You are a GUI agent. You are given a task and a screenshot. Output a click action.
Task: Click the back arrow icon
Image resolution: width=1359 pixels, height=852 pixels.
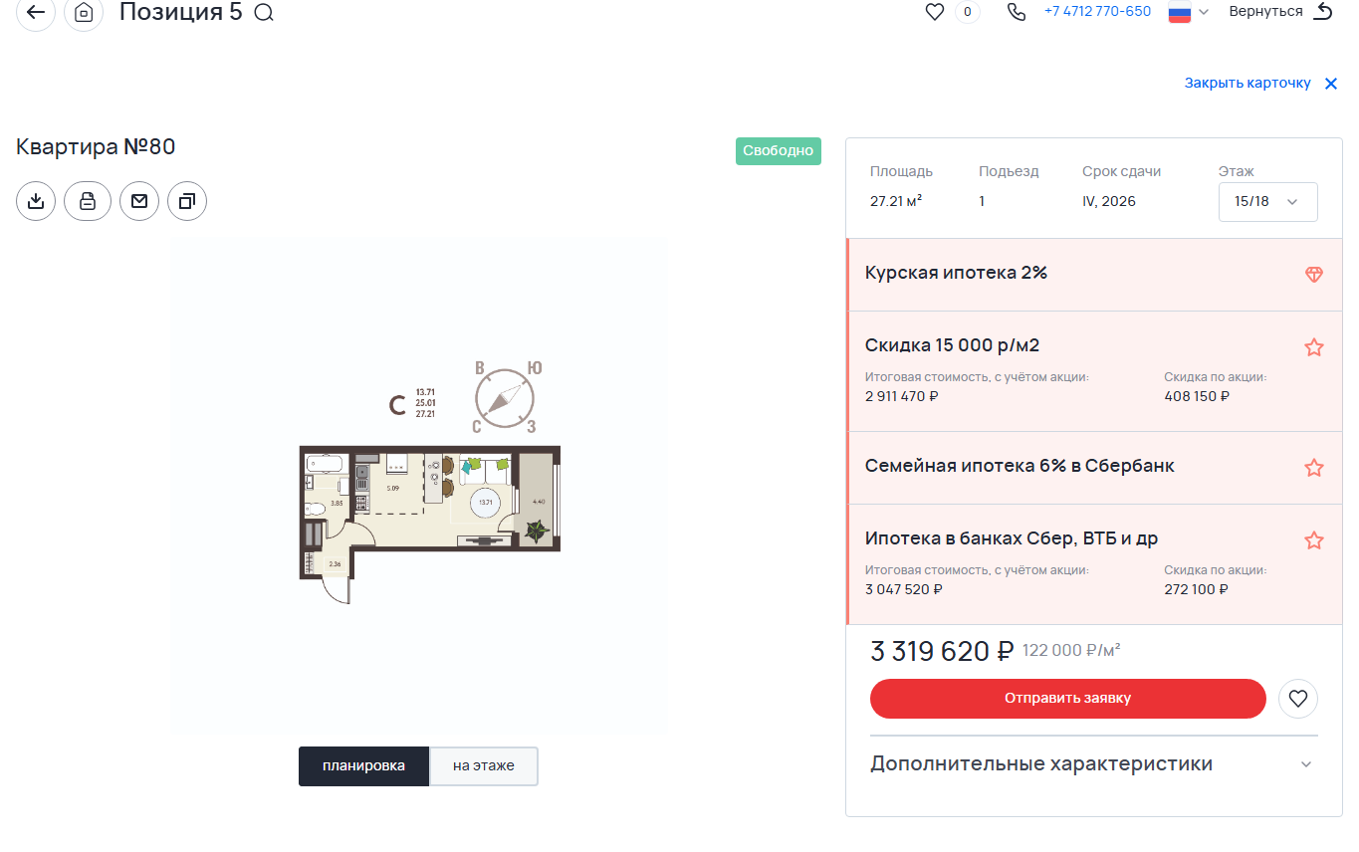(x=36, y=13)
